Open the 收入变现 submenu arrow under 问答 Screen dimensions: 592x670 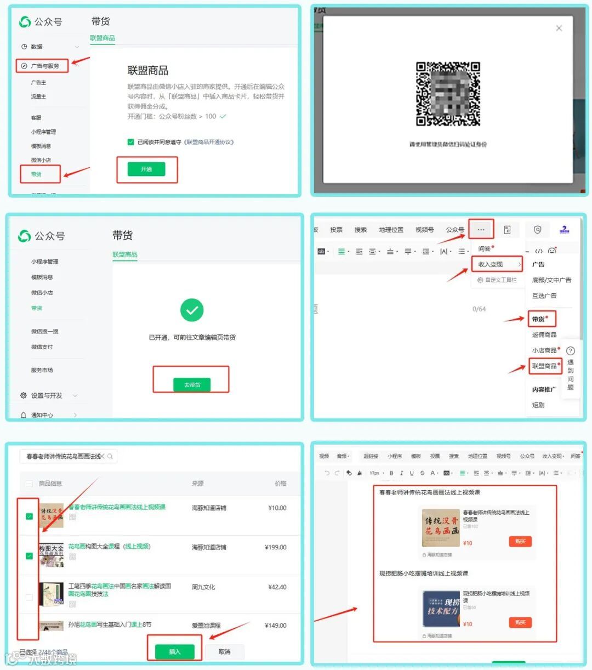pyautogui.click(x=519, y=264)
